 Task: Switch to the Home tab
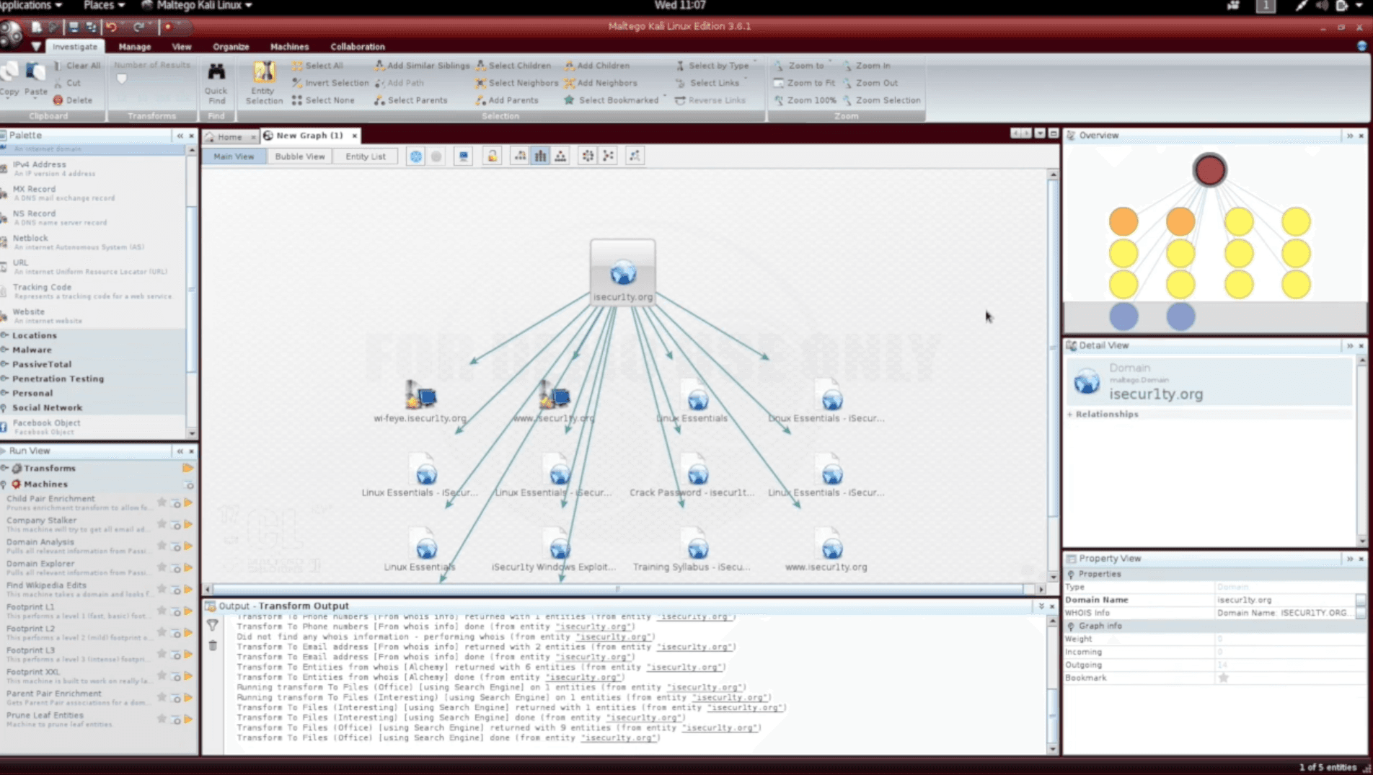point(229,136)
